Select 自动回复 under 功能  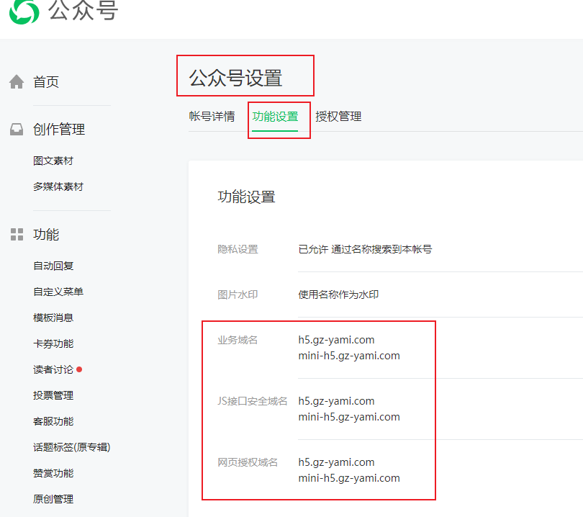click(53, 266)
